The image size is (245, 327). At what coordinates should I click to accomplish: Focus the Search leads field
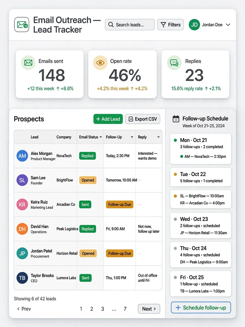130,25
